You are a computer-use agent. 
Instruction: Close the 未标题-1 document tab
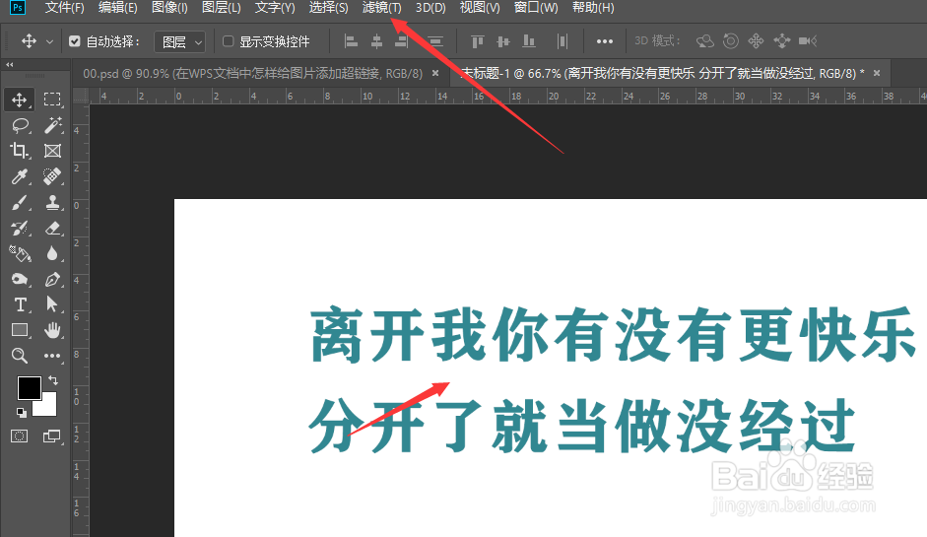point(877,73)
